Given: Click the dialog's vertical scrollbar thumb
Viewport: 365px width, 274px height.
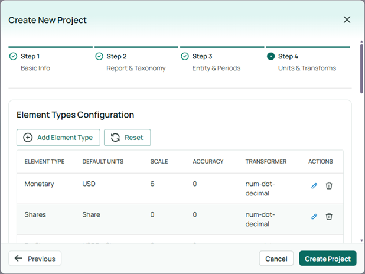Looking at the screenshot, I should [x=361, y=68].
